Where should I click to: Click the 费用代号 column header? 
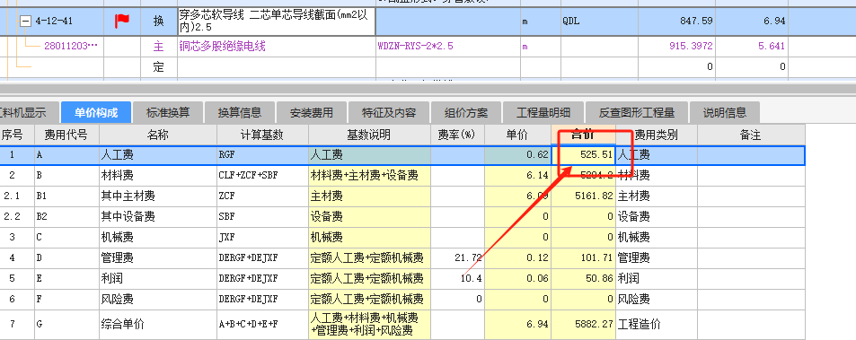(66, 135)
